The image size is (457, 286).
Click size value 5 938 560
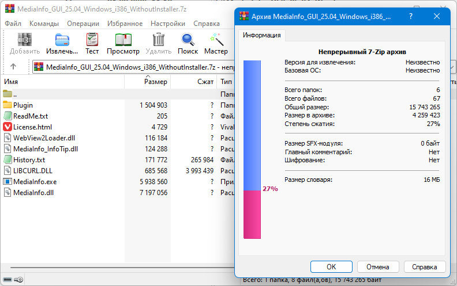153,182
